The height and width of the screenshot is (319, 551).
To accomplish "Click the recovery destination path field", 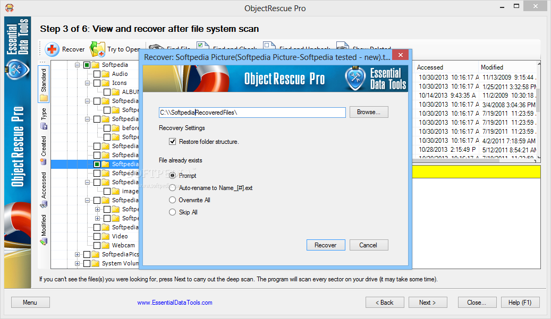I will pos(252,113).
